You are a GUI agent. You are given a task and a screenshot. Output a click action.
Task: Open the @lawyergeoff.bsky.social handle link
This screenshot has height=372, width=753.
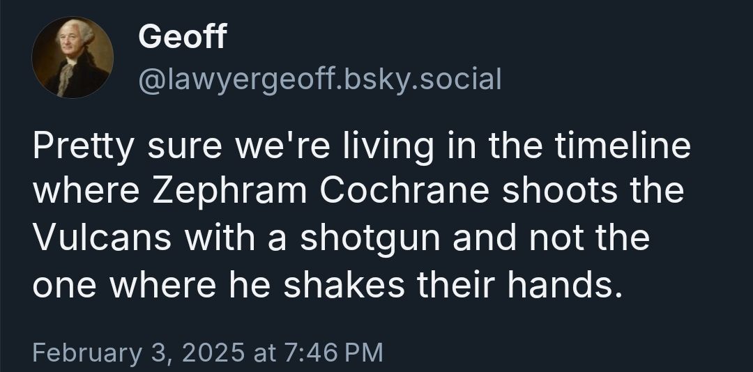tap(319, 79)
